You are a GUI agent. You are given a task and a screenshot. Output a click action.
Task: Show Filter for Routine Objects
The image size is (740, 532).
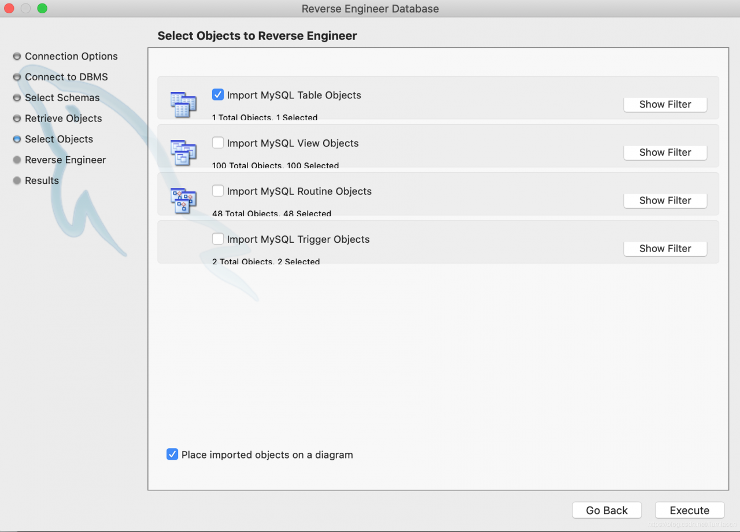[x=665, y=201]
